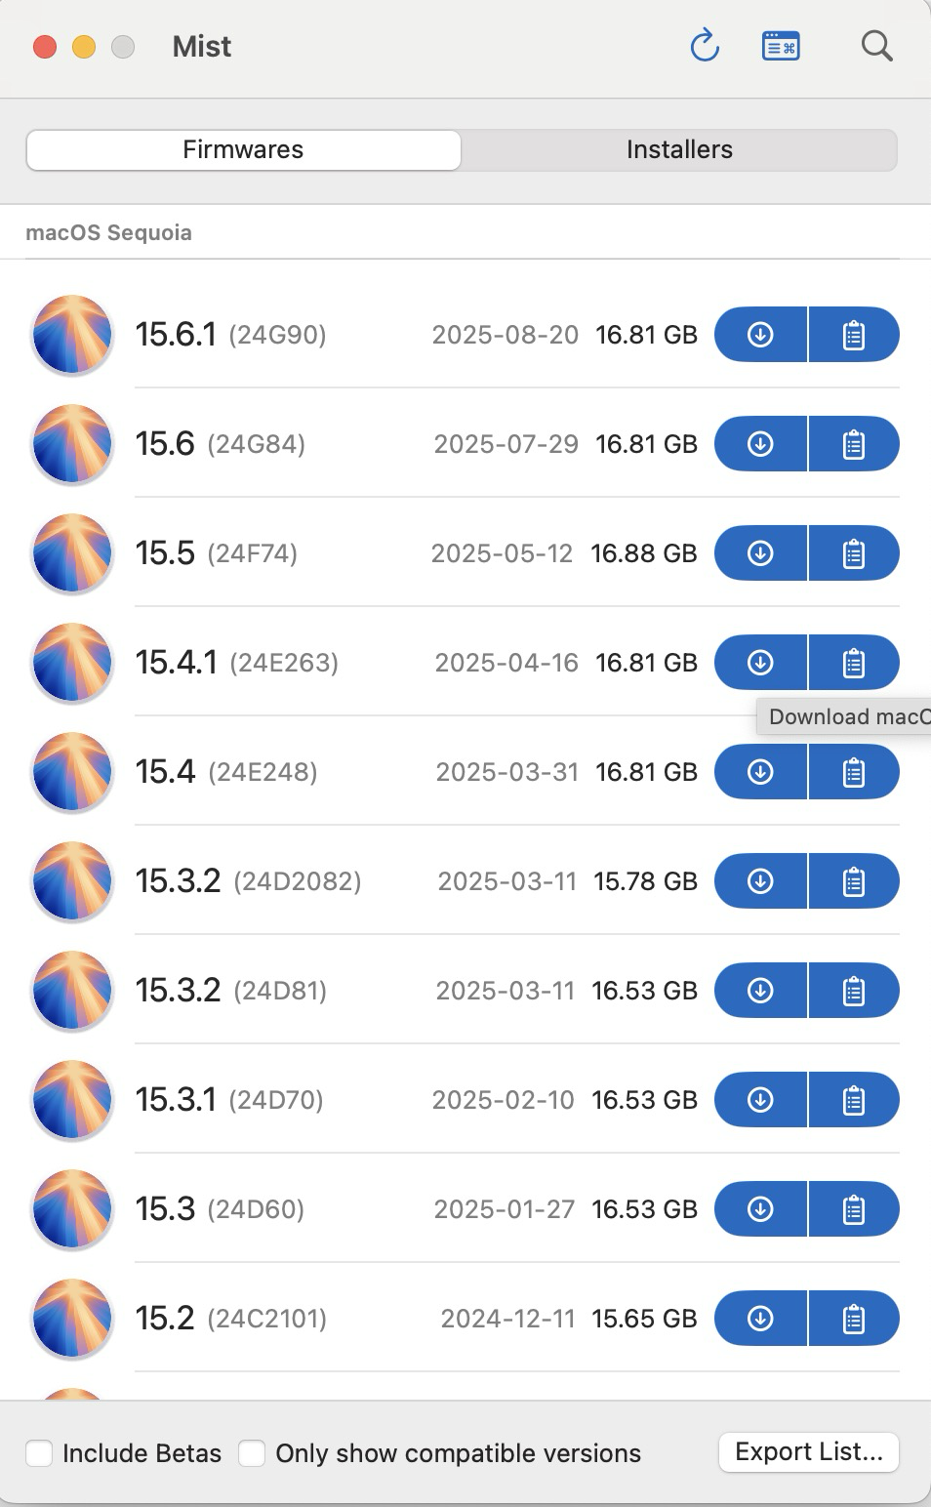Screen dimensions: 931x1507
Task: Click version text 15.3.2 (24D2082)
Action: pyautogui.click(x=248, y=881)
